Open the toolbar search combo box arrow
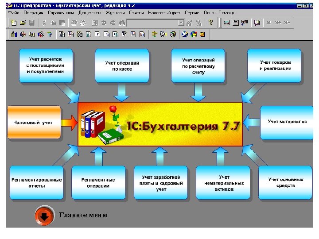Screen dimensions: 319x239 181,23
